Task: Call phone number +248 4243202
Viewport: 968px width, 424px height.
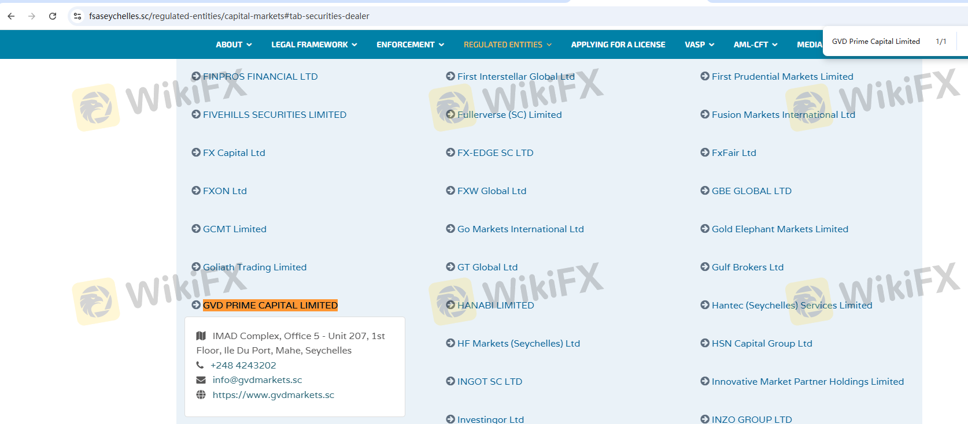Action: point(243,365)
